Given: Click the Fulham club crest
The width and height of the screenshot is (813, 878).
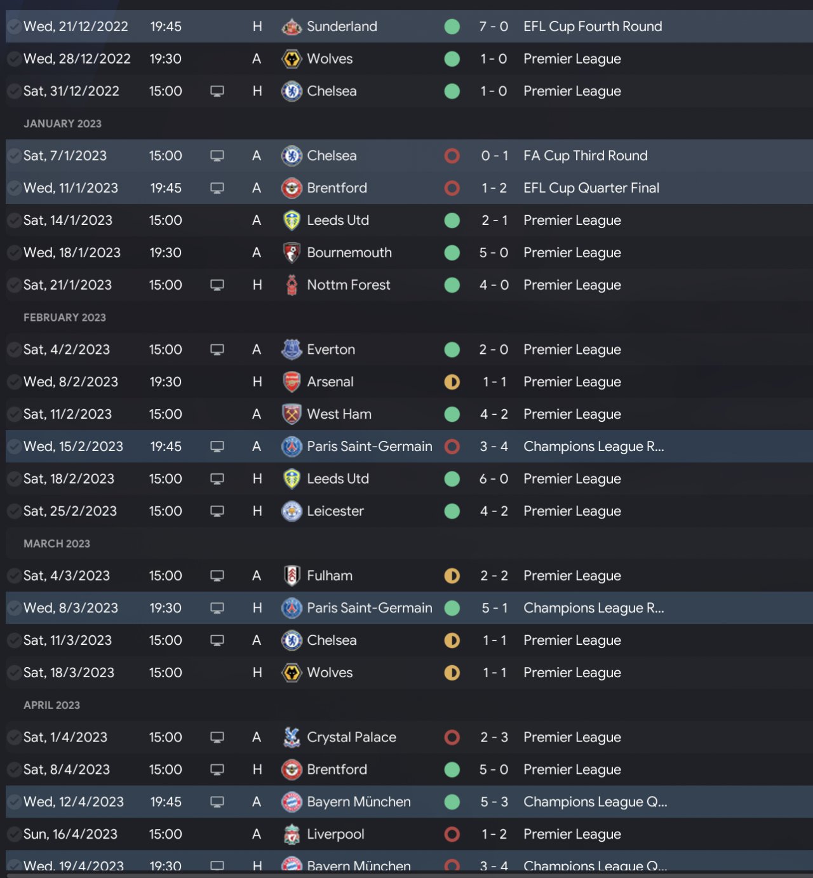Looking at the screenshot, I should [292, 576].
